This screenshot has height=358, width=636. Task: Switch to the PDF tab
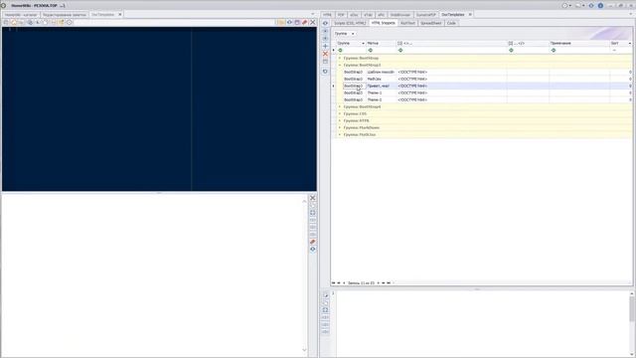coord(341,15)
